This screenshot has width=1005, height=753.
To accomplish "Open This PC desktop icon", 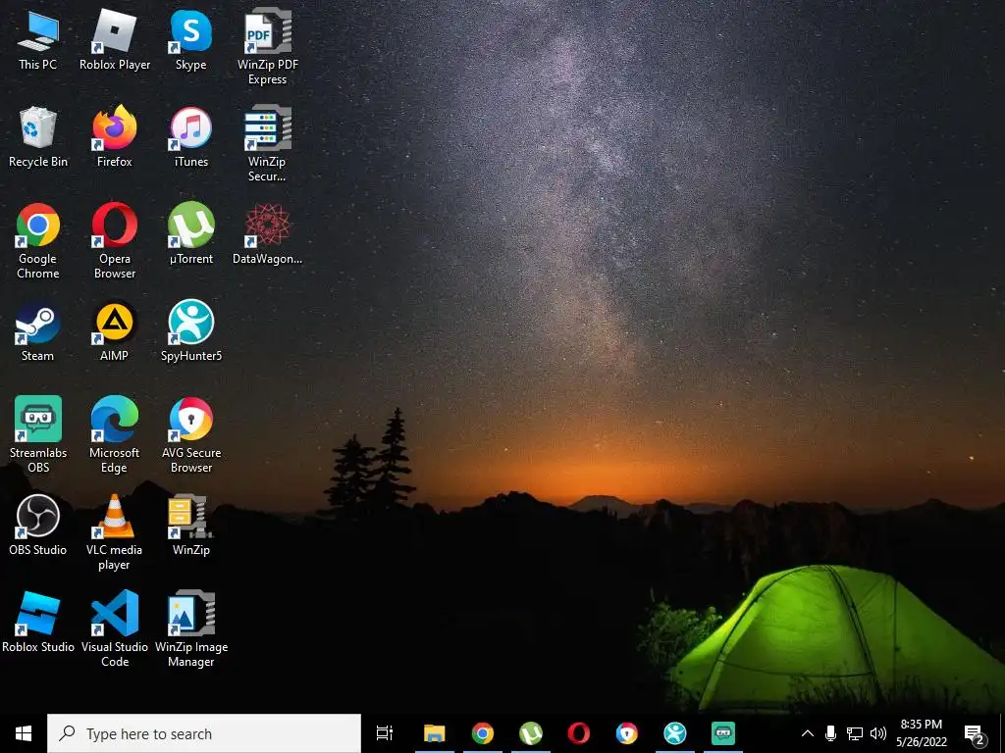I will click(38, 39).
